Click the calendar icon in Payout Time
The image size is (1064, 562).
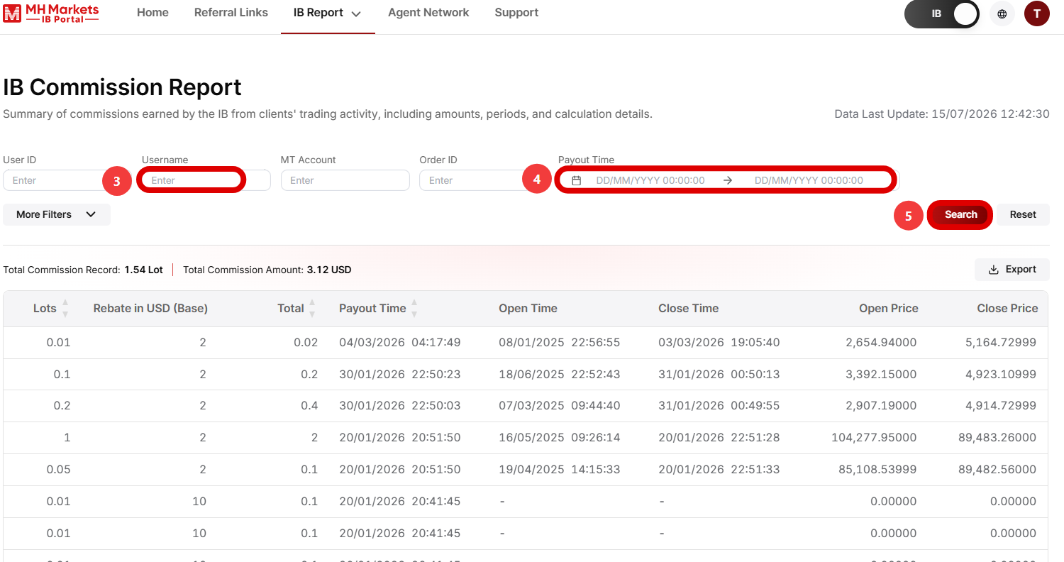coord(577,180)
